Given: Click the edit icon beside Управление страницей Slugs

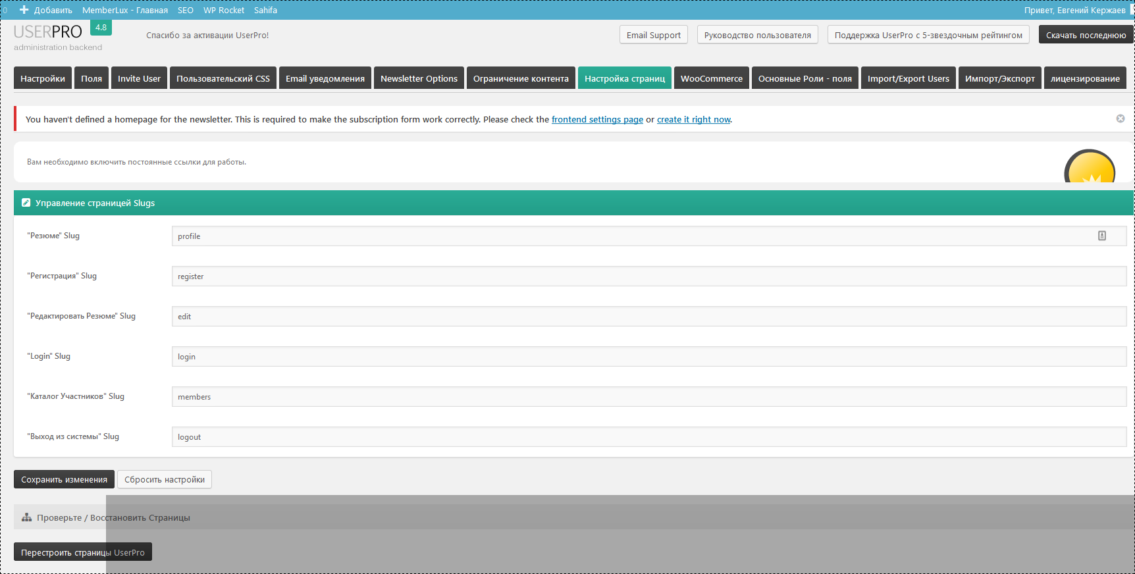Looking at the screenshot, I should pyautogui.click(x=26, y=203).
